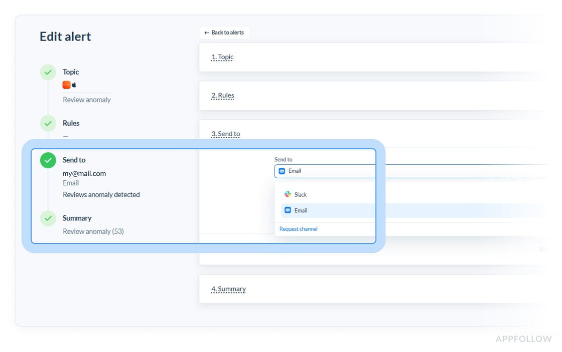Click the solid green check beside Send to

[x=48, y=160]
